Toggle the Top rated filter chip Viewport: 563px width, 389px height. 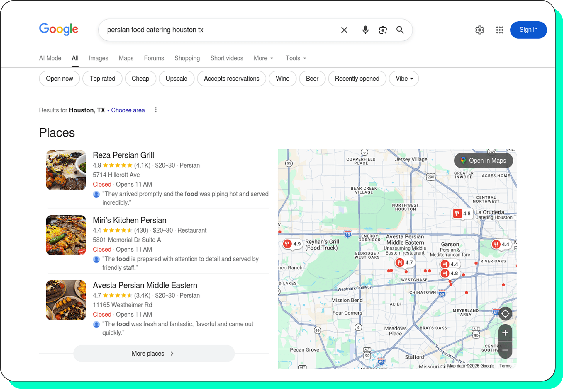102,79
